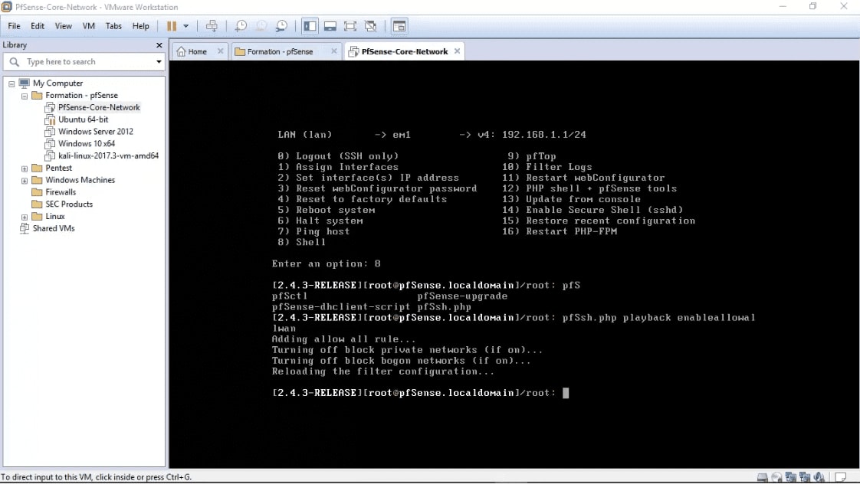
Task: Collapse the Formation - pfSense folder
Action: pyautogui.click(x=25, y=96)
